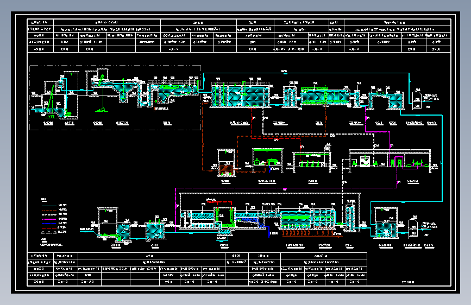Select the white dashed line in the legend

pos(49,215)
